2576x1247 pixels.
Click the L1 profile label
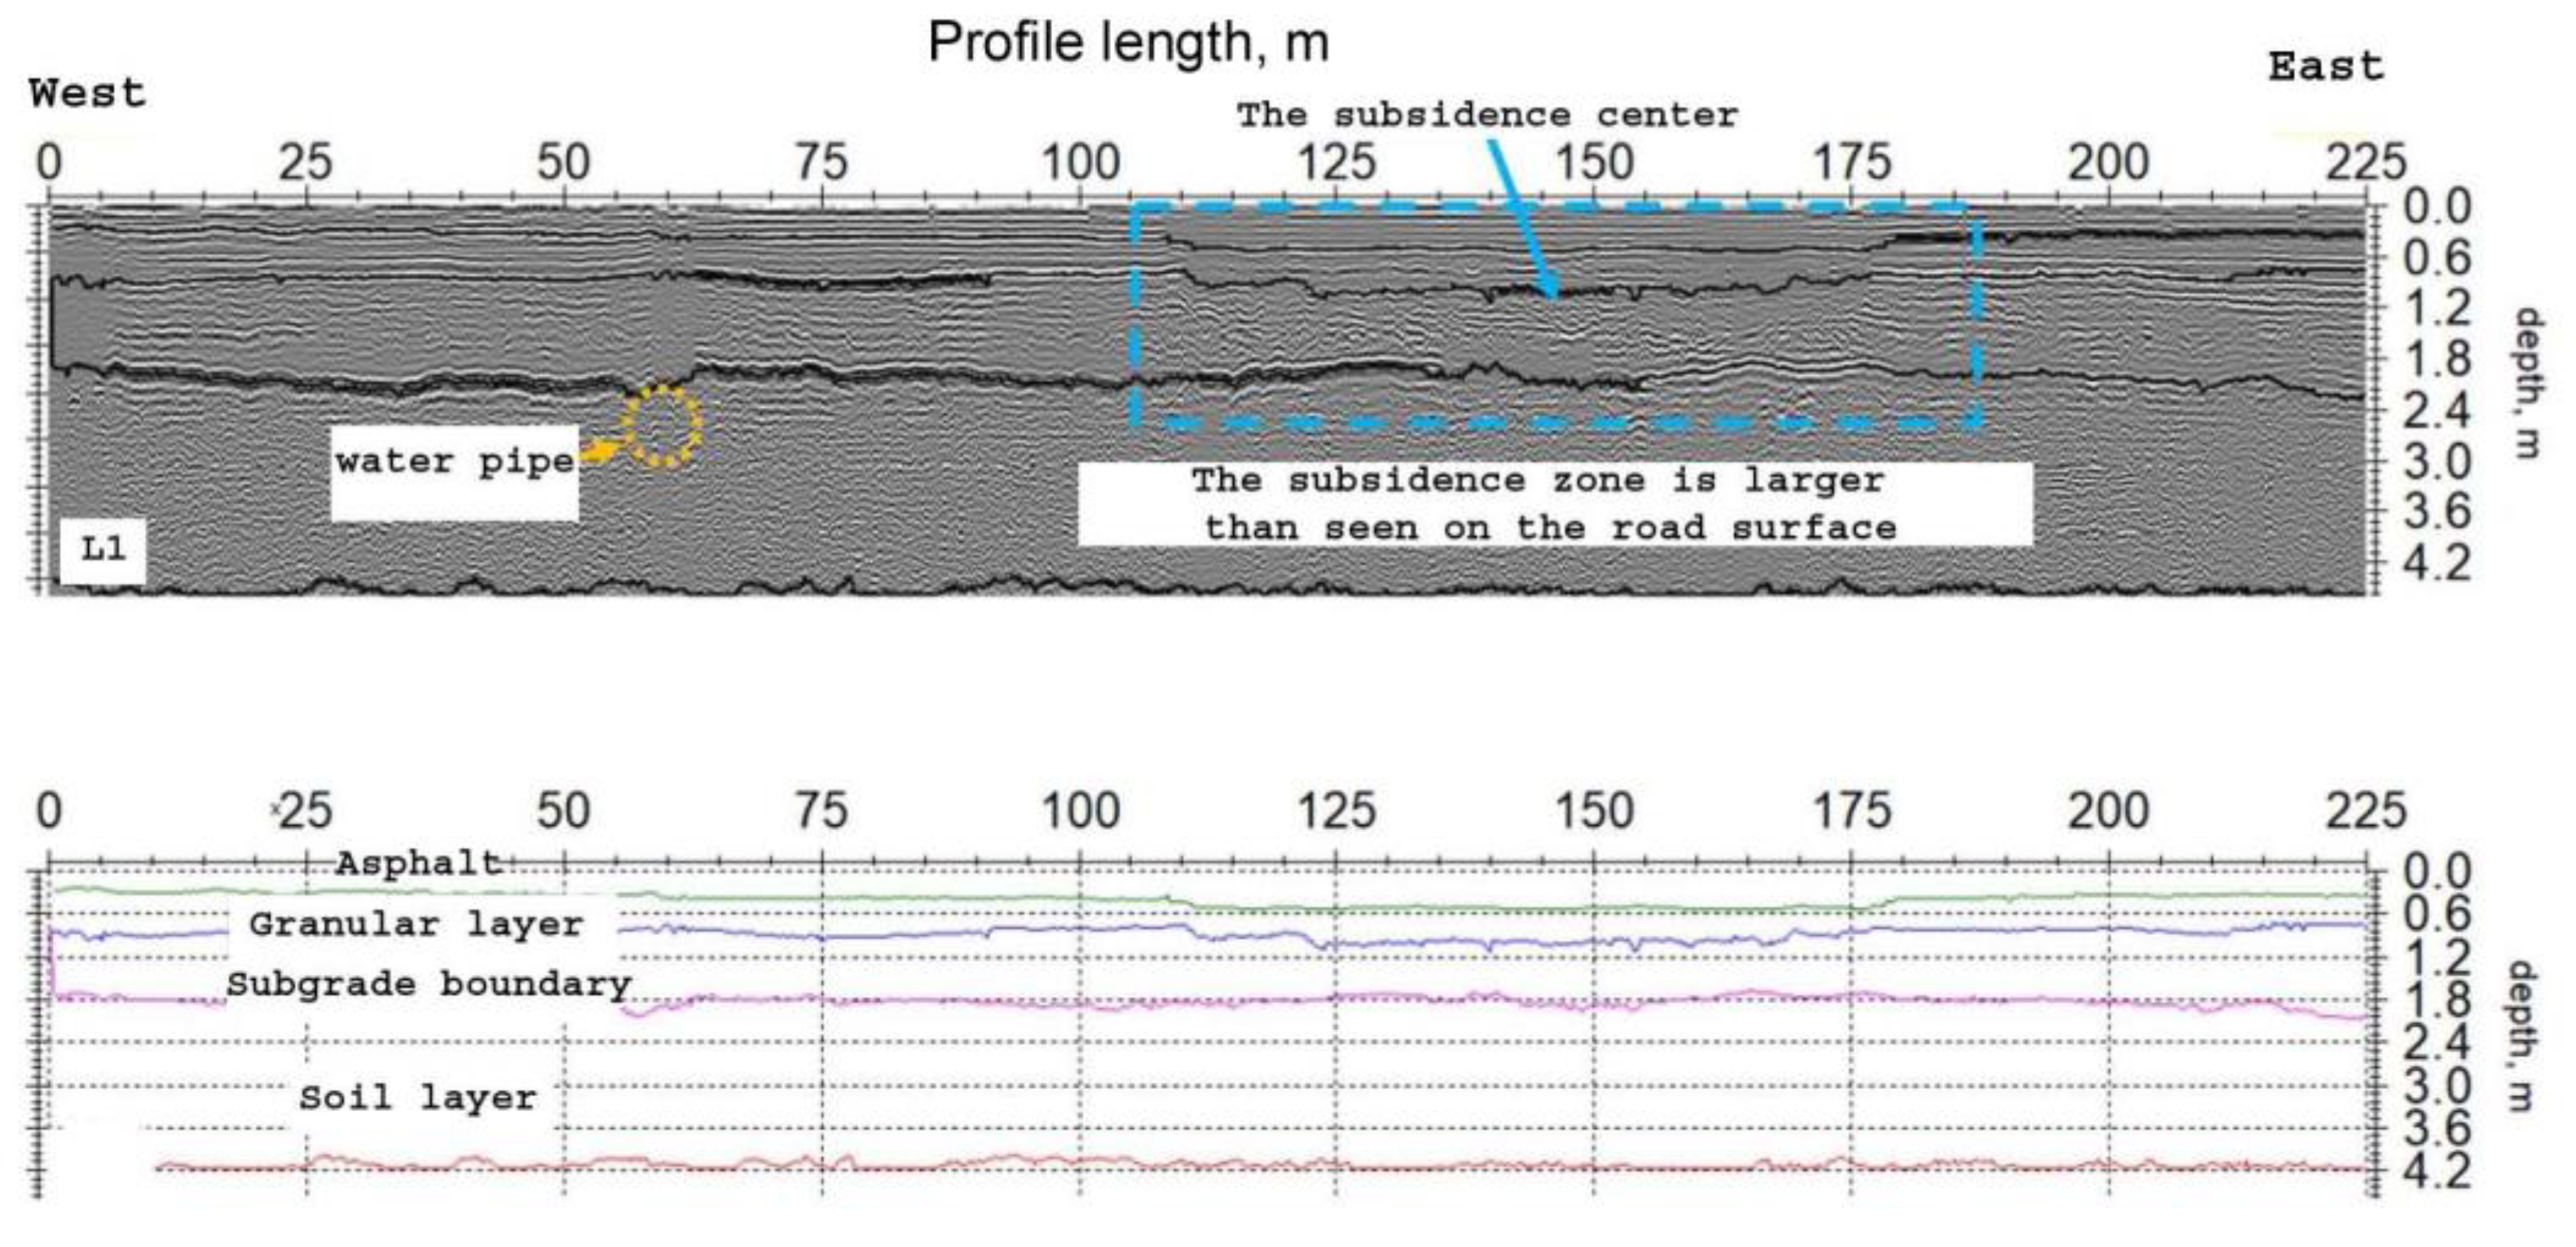[x=103, y=548]
